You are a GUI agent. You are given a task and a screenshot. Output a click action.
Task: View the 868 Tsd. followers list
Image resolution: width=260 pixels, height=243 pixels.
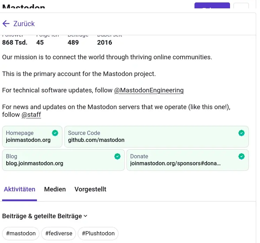pyautogui.click(x=15, y=42)
